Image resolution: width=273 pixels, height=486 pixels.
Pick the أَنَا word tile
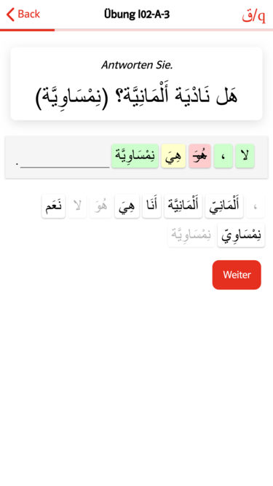(x=151, y=206)
